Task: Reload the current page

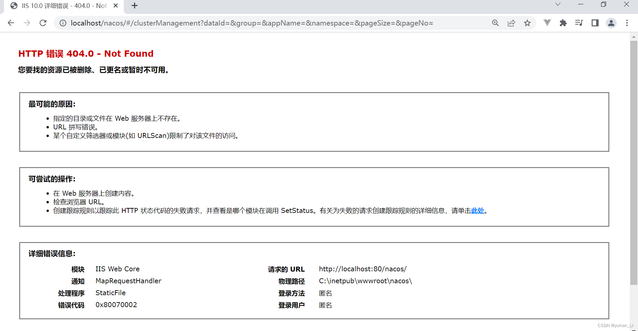Action: pyautogui.click(x=43, y=23)
